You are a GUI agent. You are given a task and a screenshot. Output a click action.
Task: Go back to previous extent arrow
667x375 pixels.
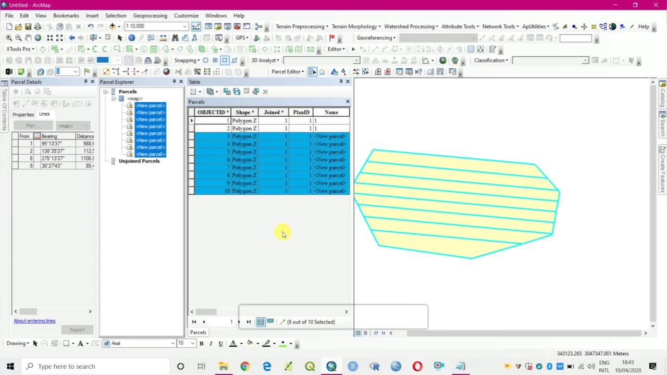[71, 38]
